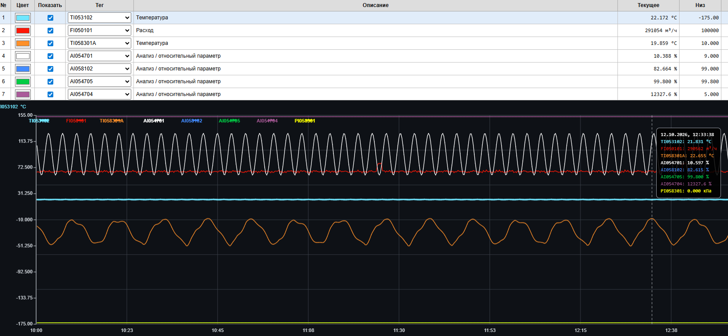Uncheck the show checkbox for TI053102
The width and height of the screenshot is (728, 336).
pos(50,18)
